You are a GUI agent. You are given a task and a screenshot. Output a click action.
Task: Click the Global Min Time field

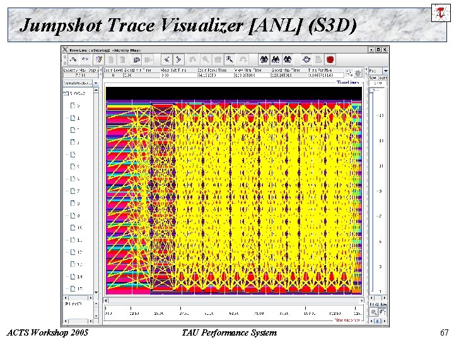pyautogui.click(x=142, y=75)
